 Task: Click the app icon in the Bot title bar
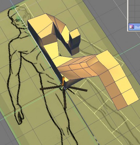pos(131,27)
